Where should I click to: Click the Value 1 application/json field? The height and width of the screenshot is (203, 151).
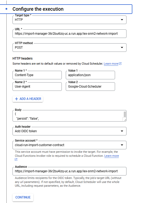[90, 75]
